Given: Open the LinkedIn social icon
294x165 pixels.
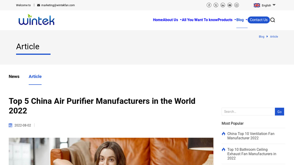Looking at the screenshot, I should [x=223, y=5].
